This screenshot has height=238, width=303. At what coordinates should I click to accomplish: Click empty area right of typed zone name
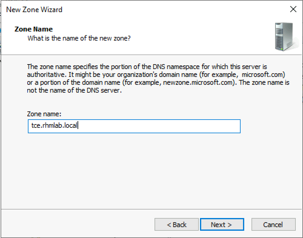(158, 126)
